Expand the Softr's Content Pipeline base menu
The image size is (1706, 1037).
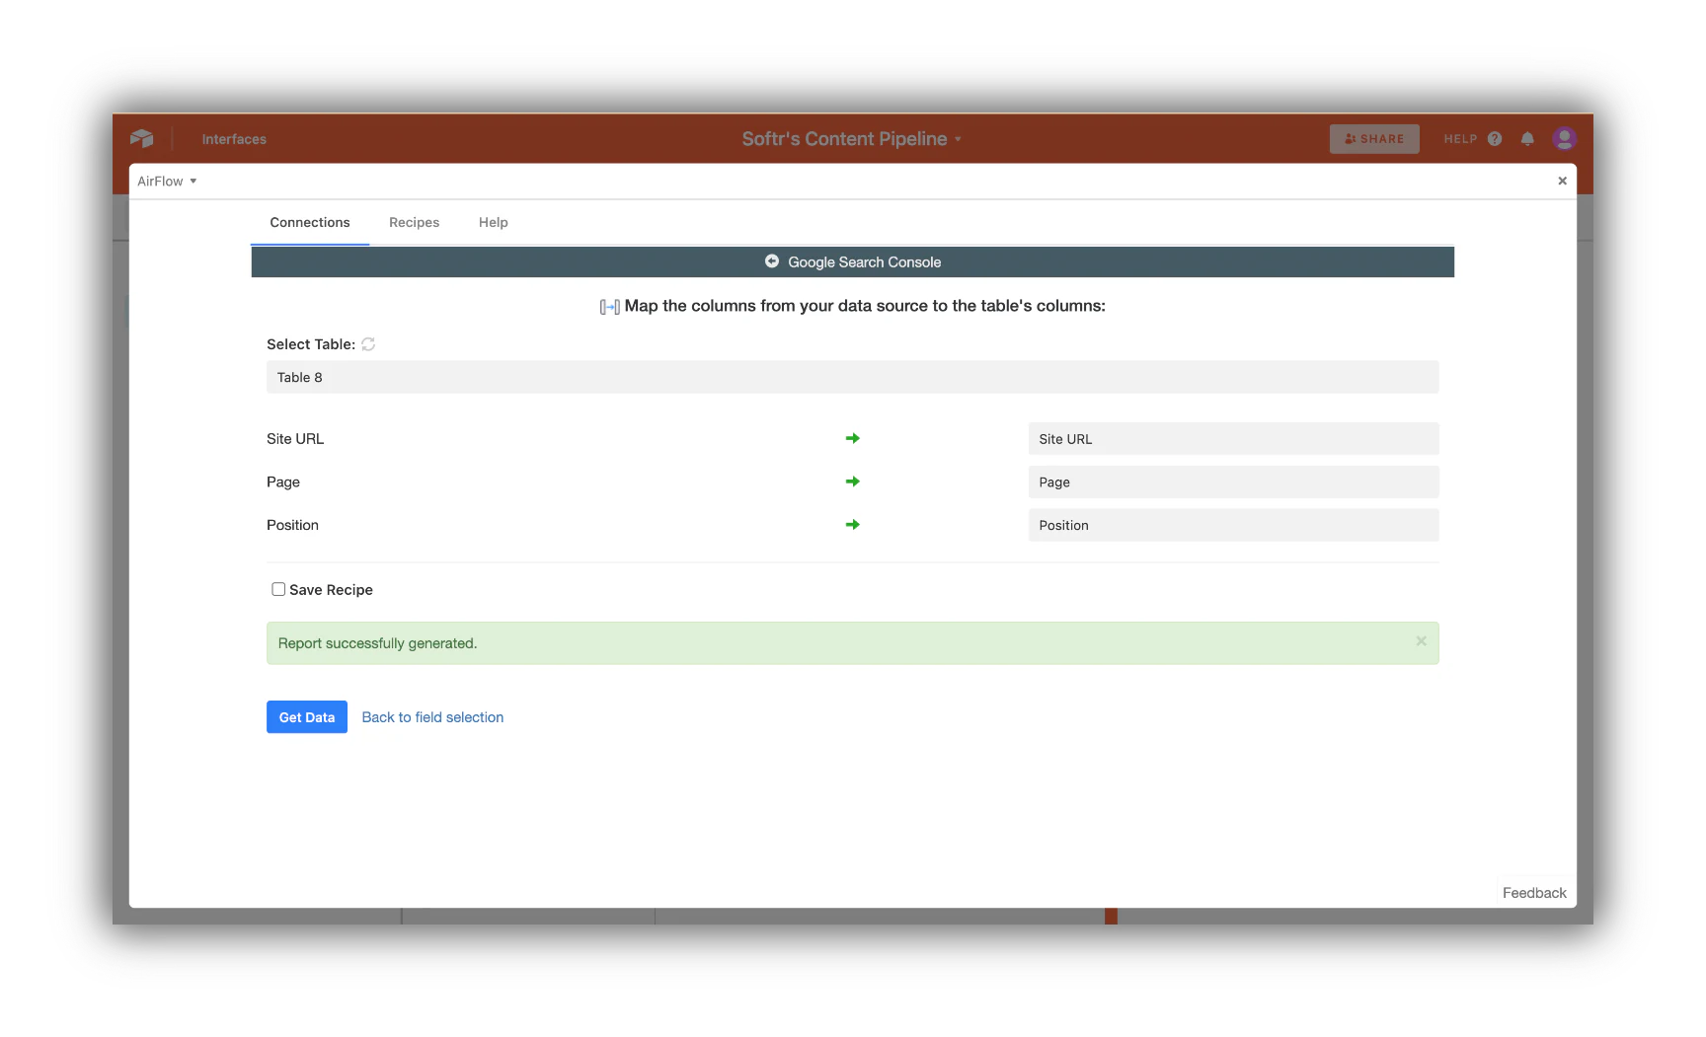[x=851, y=139]
